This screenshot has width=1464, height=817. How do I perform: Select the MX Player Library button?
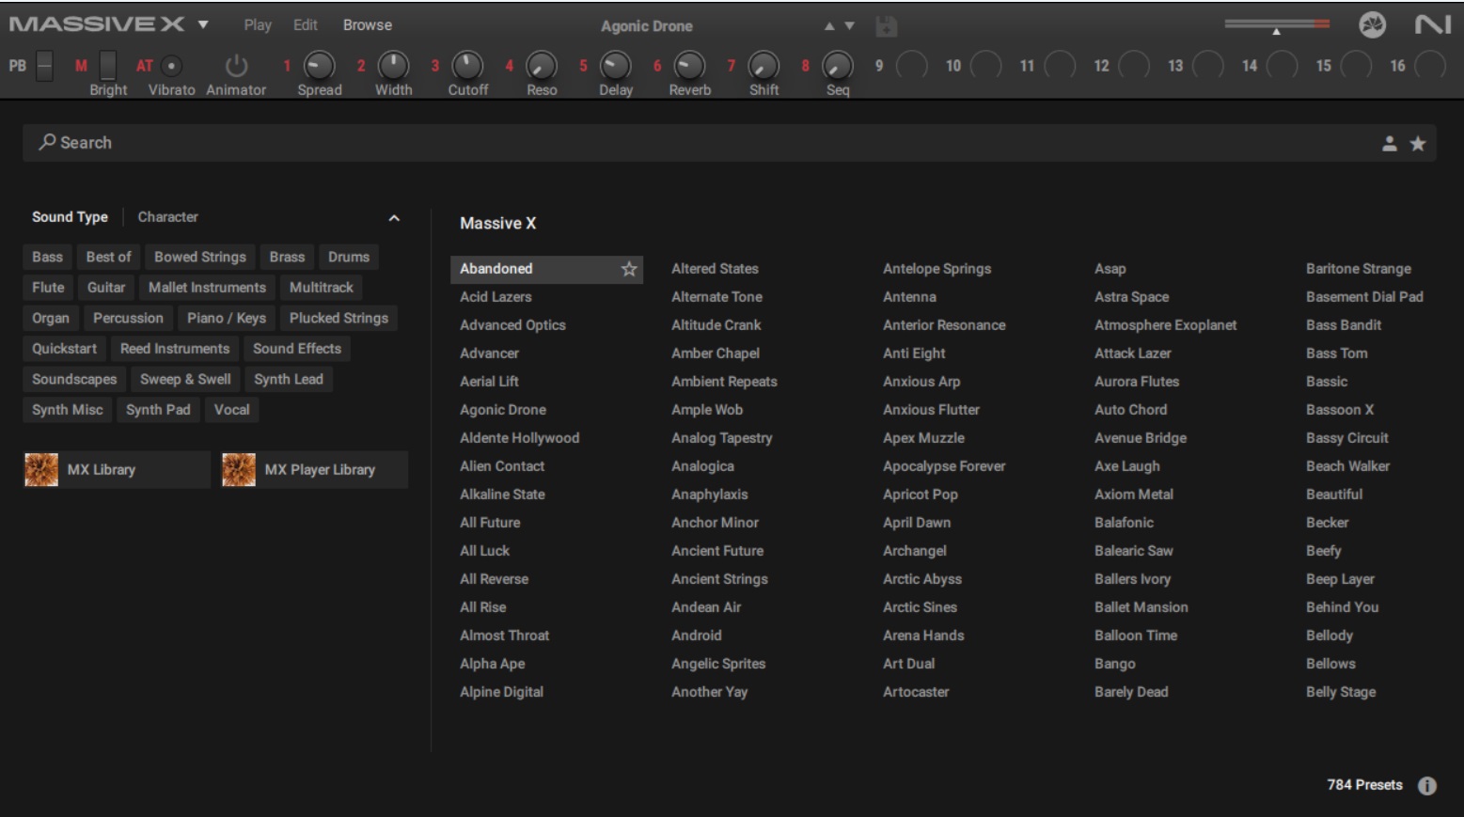coord(314,469)
